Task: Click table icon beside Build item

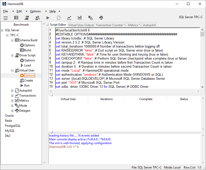Action: [x=22, y=50]
